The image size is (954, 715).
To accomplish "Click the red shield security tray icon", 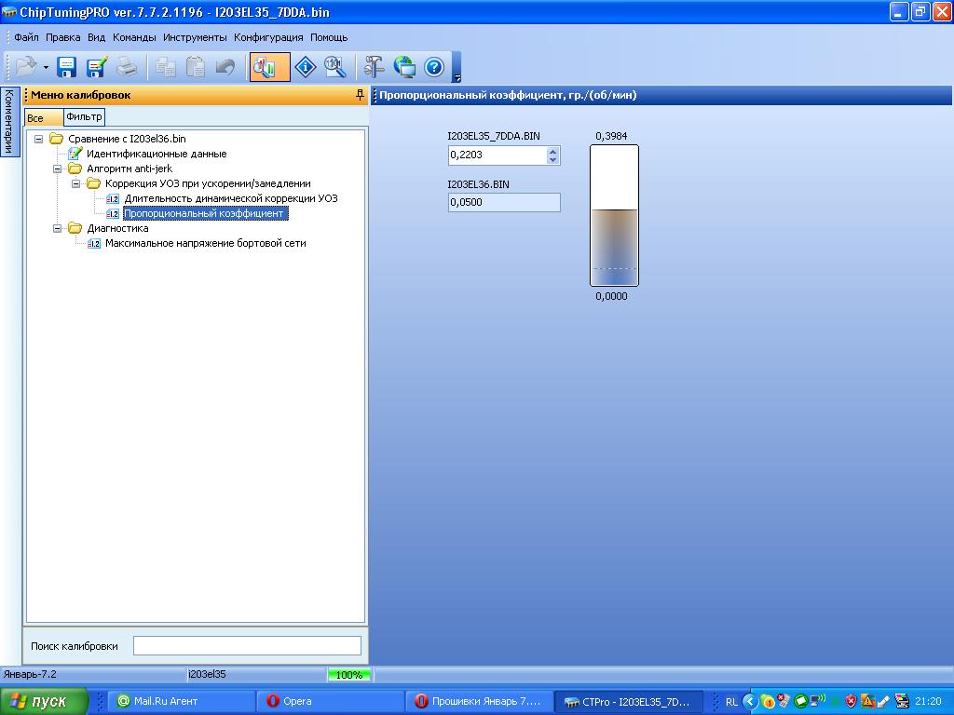I will (852, 702).
